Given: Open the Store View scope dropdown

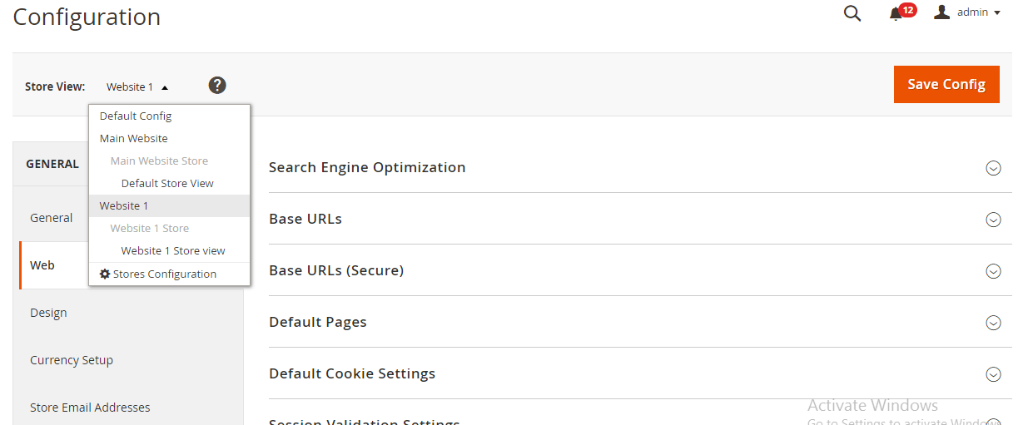Looking at the screenshot, I should click(x=137, y=86).
